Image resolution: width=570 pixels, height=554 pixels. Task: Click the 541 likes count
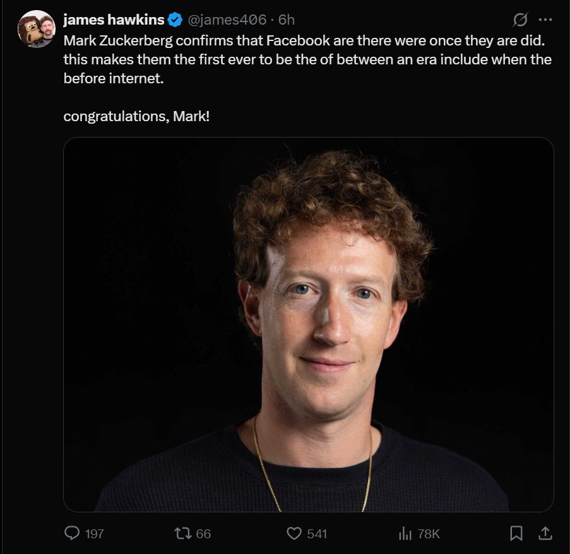coord(315,533)
